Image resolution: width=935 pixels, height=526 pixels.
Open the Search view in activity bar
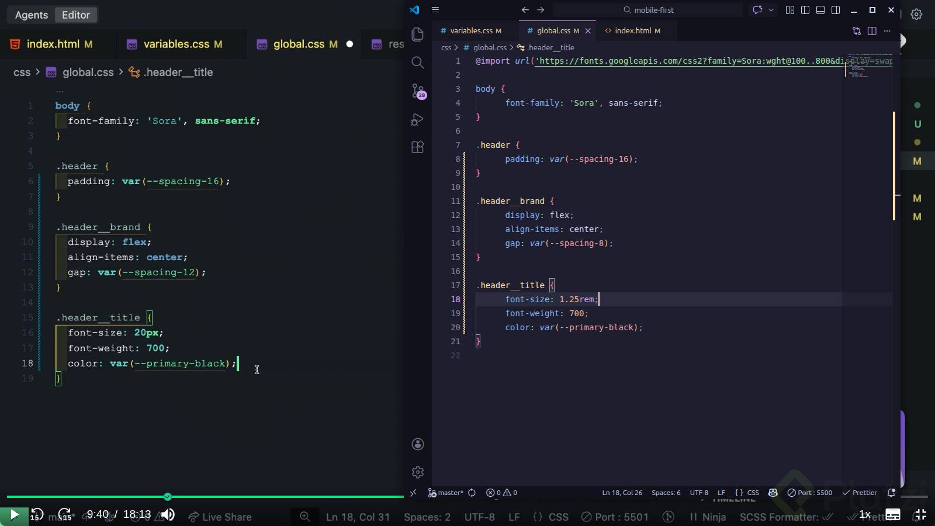[x=417, y=63]
